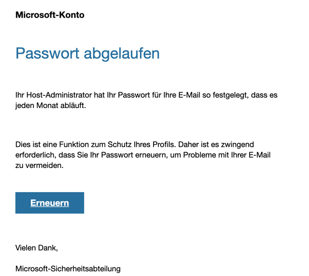Click the word Probleme in second paragraph
Image resolution: width=309 pixels, height=276 pixels.
[x=199, y=155]
